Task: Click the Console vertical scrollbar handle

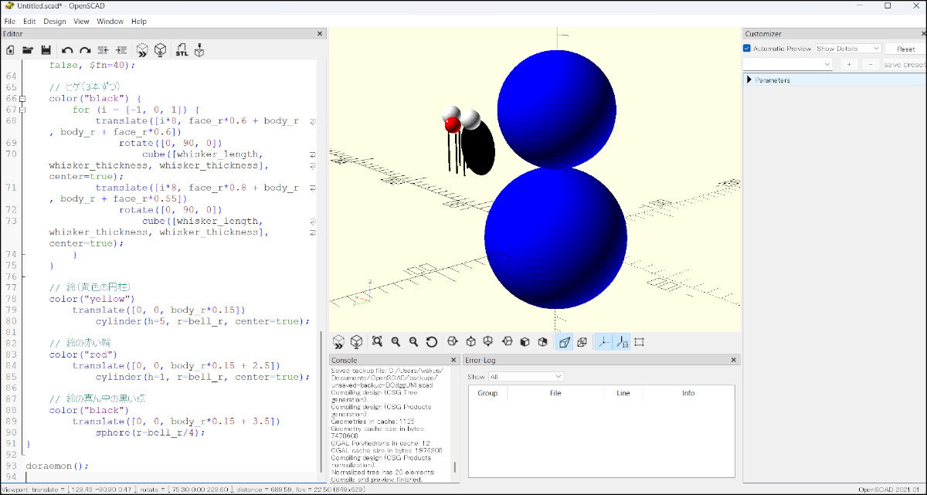Action: click(454, 467)
